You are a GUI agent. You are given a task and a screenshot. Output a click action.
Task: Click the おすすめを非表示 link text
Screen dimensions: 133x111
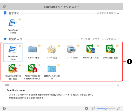(x=106, y=13)
